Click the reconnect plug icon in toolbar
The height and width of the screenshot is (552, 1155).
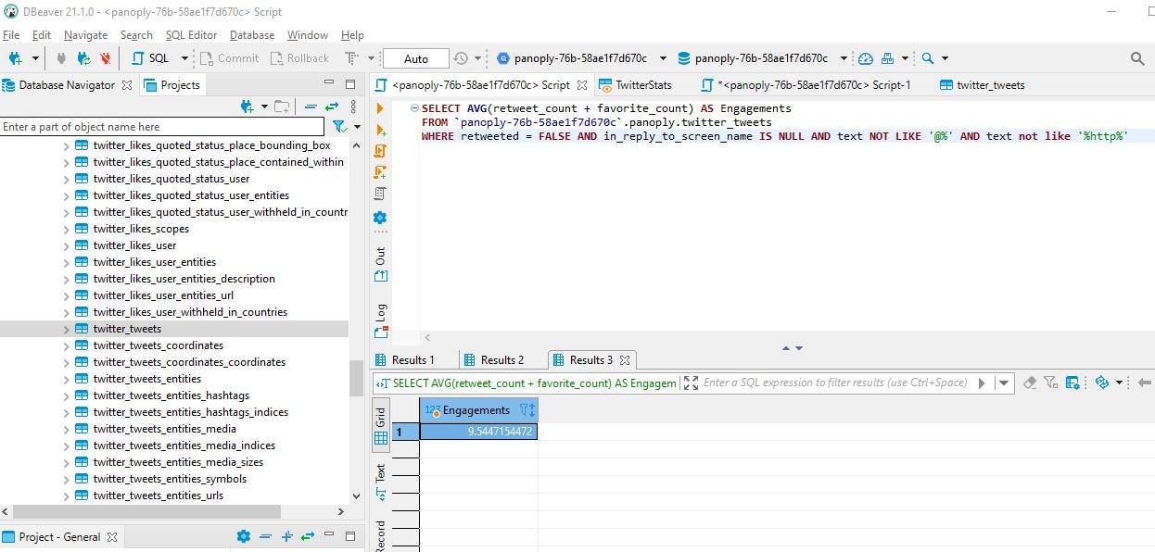click(x=84, y=58)
